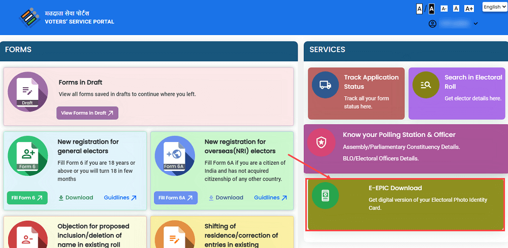Open Search in Electoral Roll card
Viewport: 508px width, 248px height.
(x=457, y=93)
